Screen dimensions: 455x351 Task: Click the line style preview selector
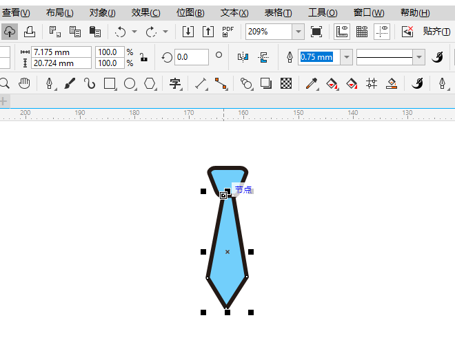click(385, 57)
